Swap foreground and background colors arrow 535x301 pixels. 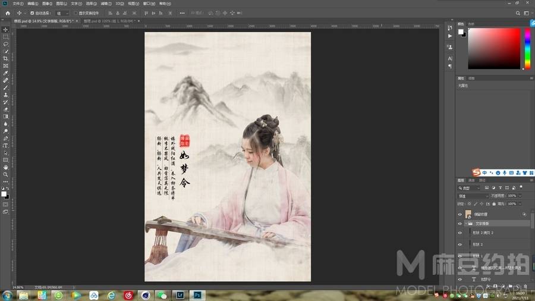8,189
